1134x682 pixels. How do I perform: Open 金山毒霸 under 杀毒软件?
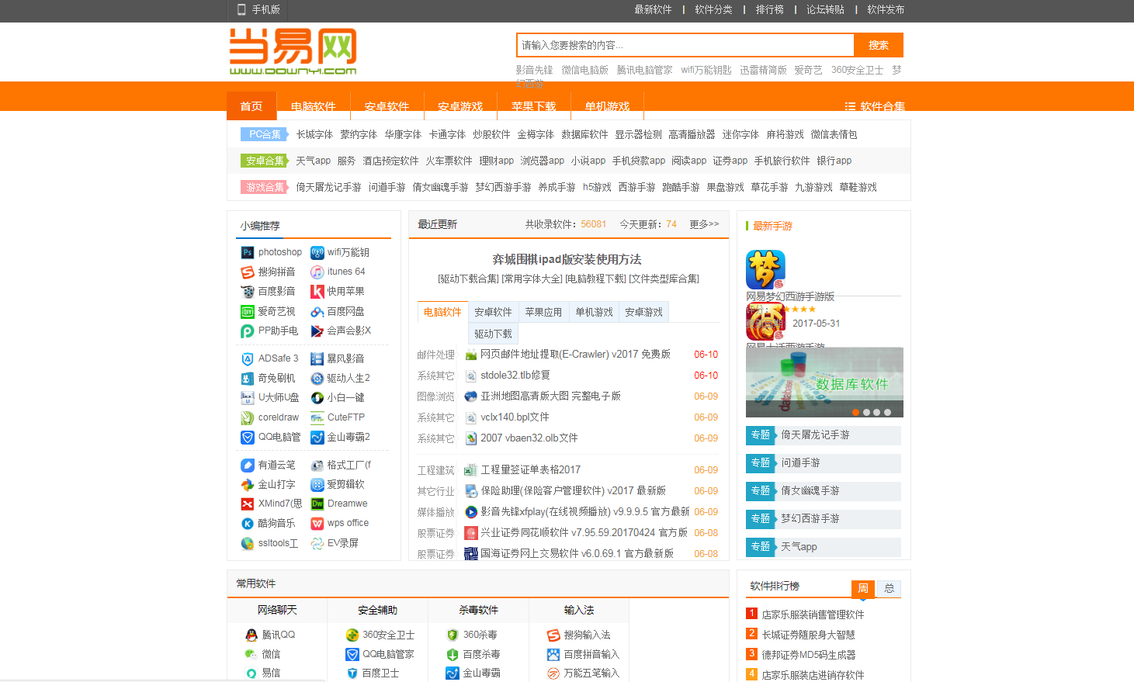453,673
